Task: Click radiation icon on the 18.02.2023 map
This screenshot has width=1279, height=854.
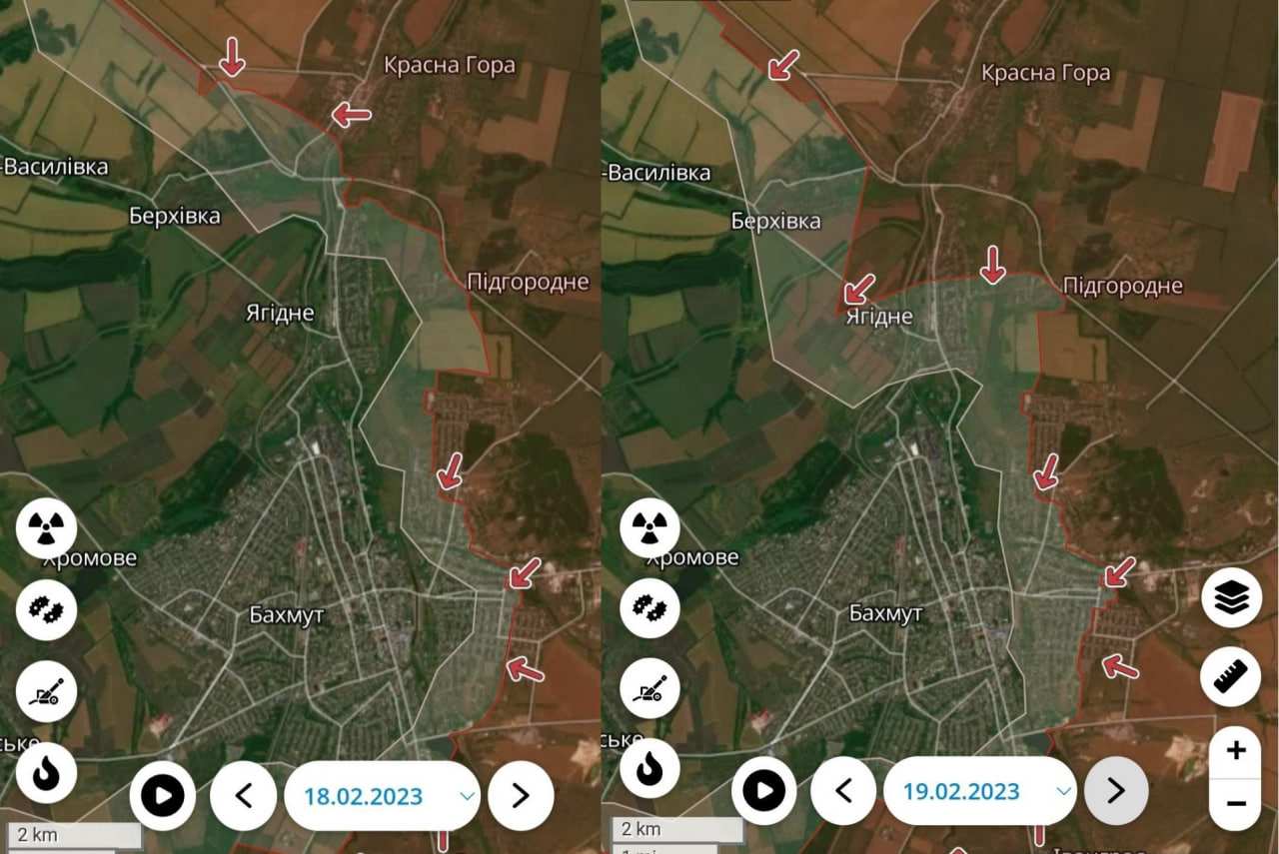Action: pyautogui.click(x=46, y=528)
